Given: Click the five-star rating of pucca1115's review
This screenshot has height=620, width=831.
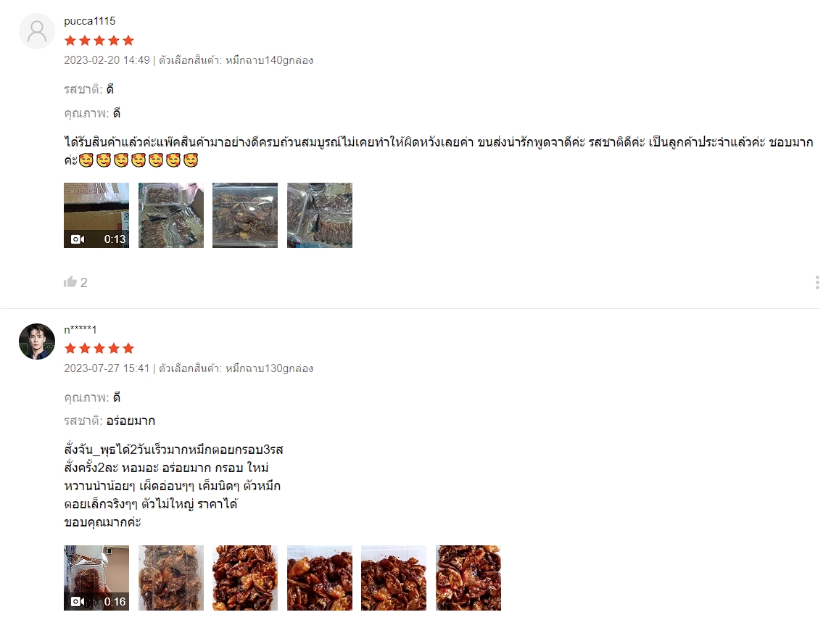Looking at the screenshot, I should click(99, 41).
